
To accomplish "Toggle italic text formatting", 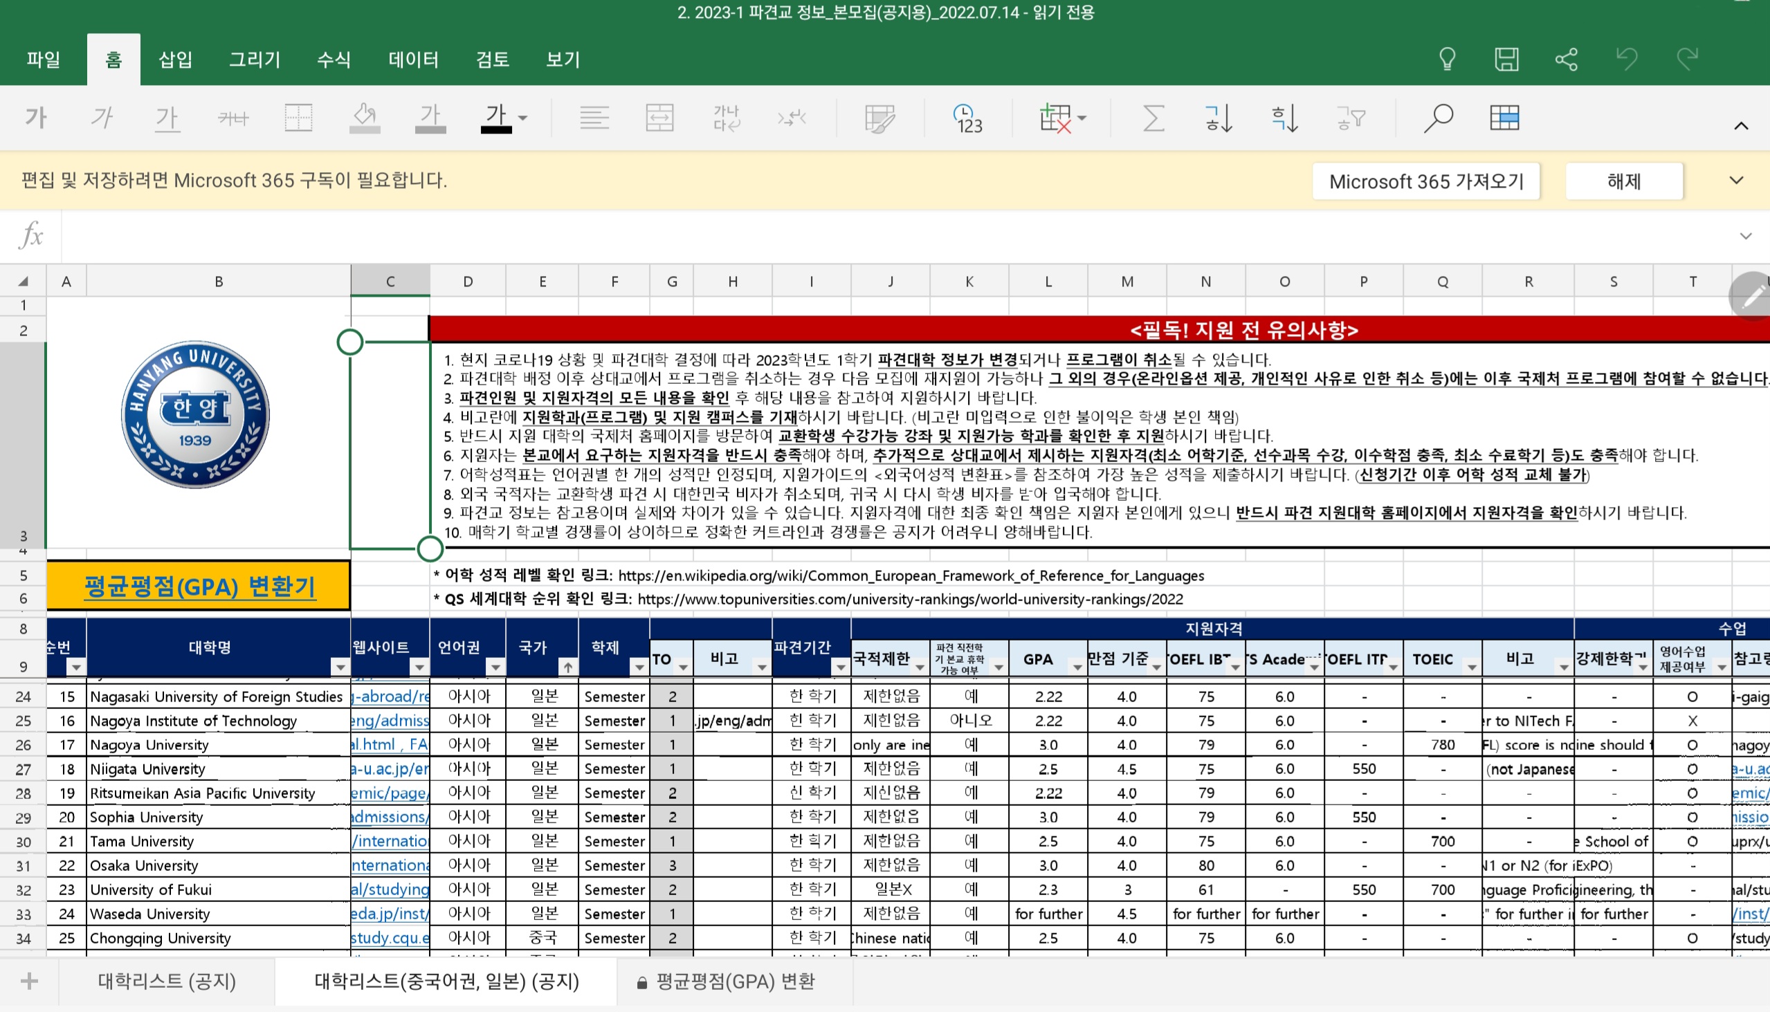I will pyautogui.click(x=102, y=118).
